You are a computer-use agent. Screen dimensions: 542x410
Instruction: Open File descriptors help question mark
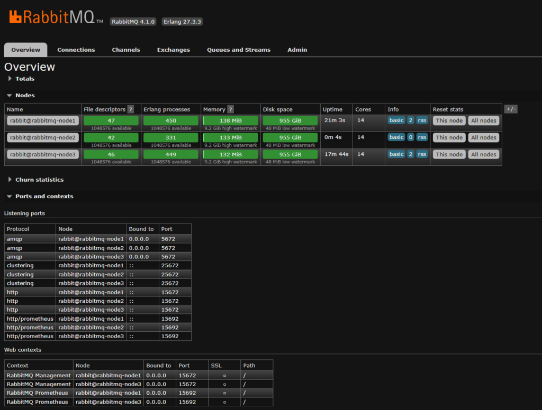click(x=131, y=109)
